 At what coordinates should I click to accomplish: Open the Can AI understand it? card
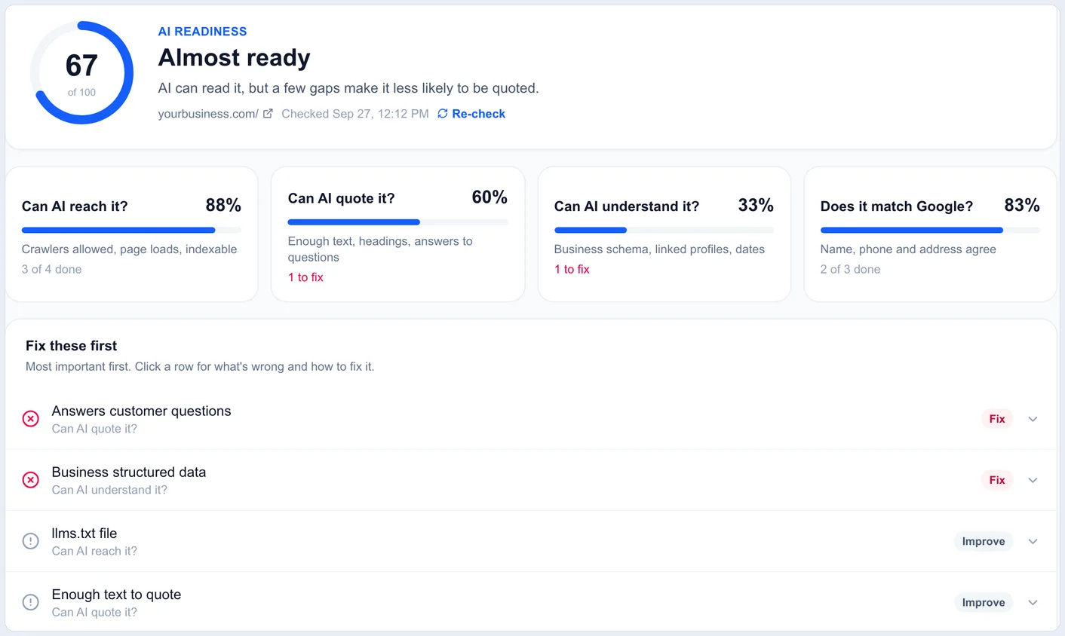tap(664, 234)
